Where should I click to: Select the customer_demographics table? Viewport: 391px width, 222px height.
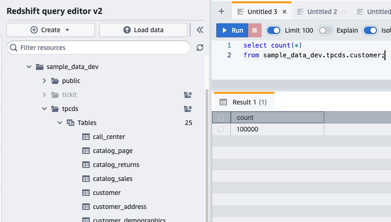pos(129,220)
